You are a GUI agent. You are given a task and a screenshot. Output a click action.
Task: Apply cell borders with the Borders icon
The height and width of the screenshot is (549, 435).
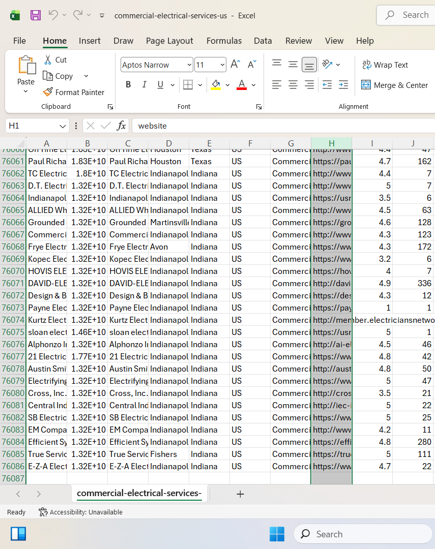tap(188, 84)
